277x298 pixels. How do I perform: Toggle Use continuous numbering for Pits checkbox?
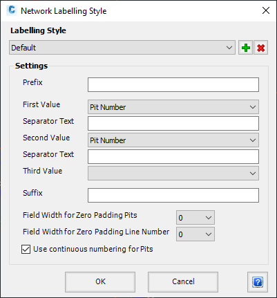pos(26,249)
